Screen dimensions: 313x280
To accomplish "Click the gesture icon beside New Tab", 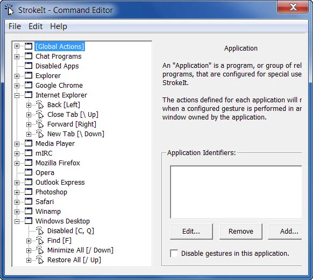I will [40, 134].
